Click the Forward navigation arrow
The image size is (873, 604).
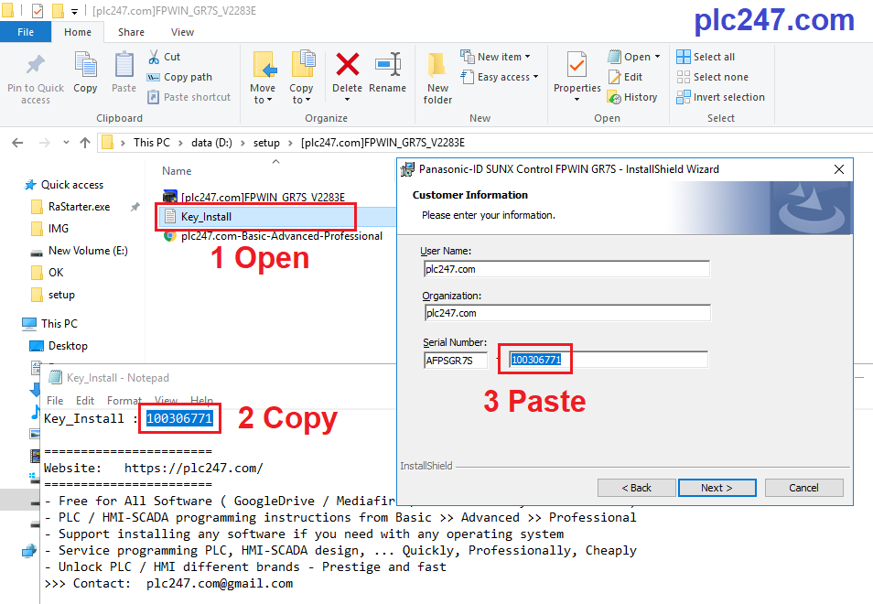(x=45, y=143)
